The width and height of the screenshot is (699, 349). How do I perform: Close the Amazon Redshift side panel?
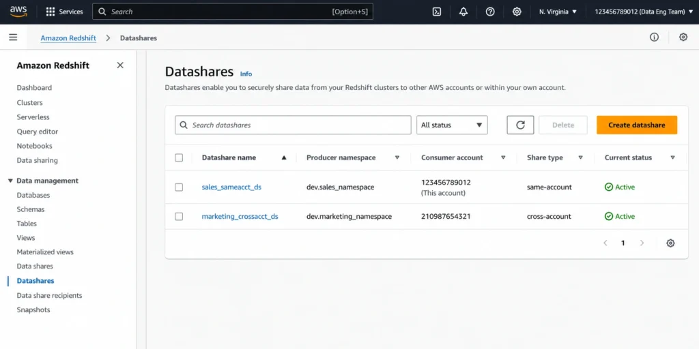[x=120, y=65]
